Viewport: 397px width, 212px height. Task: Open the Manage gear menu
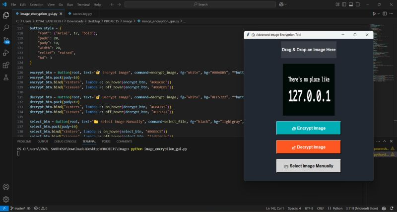pyautogui.click(x=6, y=199)
